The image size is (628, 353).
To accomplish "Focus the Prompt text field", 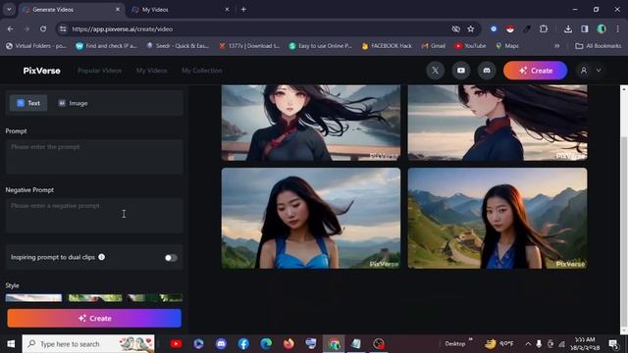I will tap(94, 157).
